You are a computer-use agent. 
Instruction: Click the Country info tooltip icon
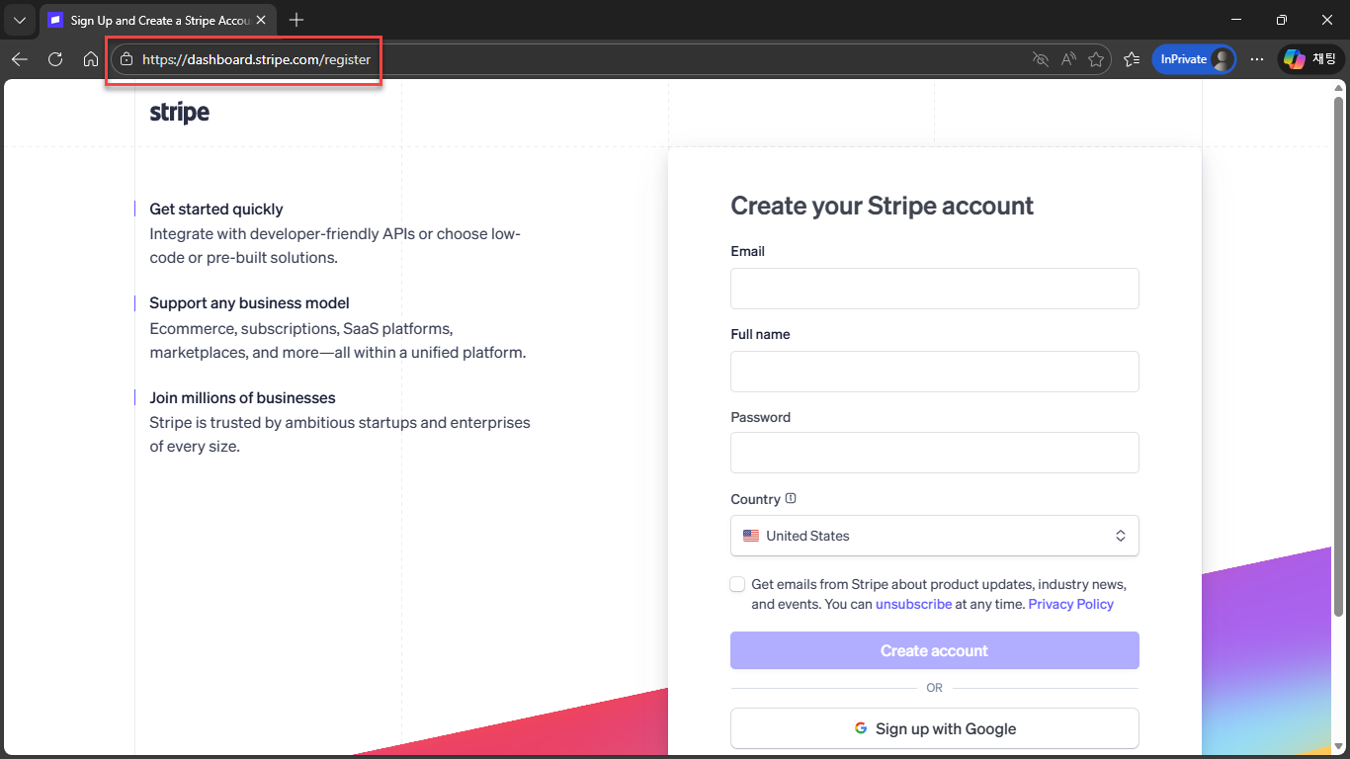click(790, 498)
